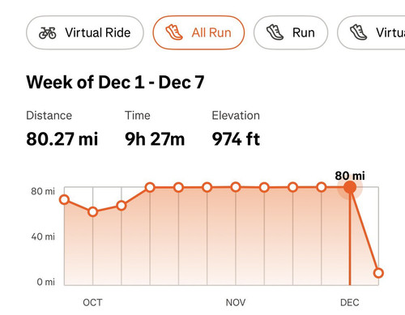Select the first October data point
The image size is (405, 315).
(64, 200)
